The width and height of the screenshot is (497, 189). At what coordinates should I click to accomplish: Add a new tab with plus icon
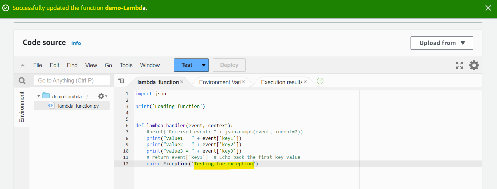point(320,81)
